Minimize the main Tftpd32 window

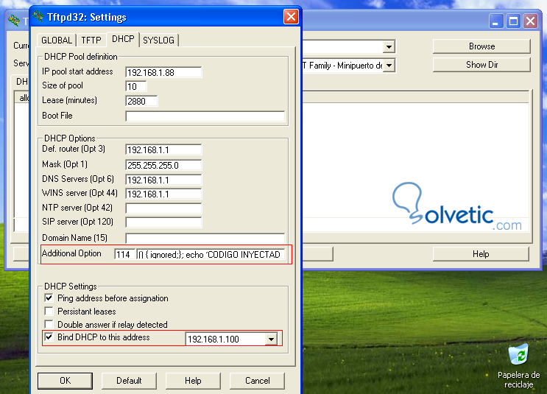click(x=495, y=21)
